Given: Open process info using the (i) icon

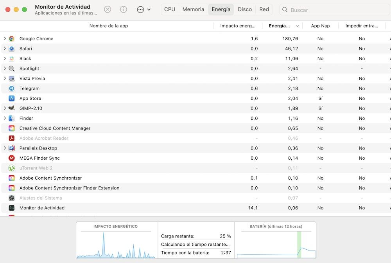Looking at the screenshot, I should pos(124,9).
